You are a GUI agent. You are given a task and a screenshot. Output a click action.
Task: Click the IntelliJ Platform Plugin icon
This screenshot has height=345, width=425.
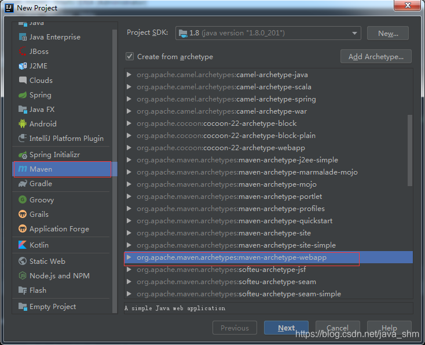click(x=23, y=138)
